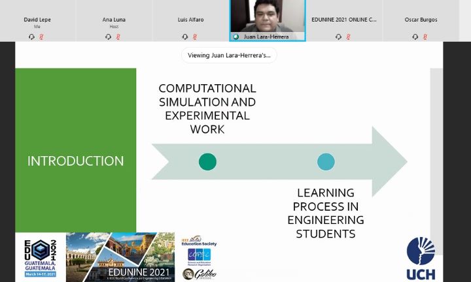Click the EDUNINE 2021 conference banner image
This screenshot has width=471, height=282.
pyautogui.click(x=120, y=257)
